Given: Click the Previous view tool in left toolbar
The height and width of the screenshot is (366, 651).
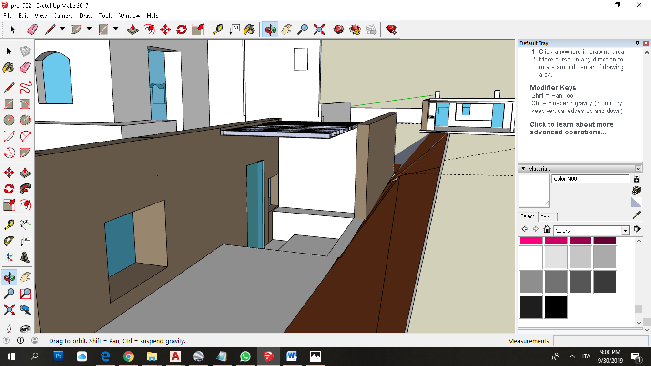Looking at the screenshot, I should click(25, 310).
